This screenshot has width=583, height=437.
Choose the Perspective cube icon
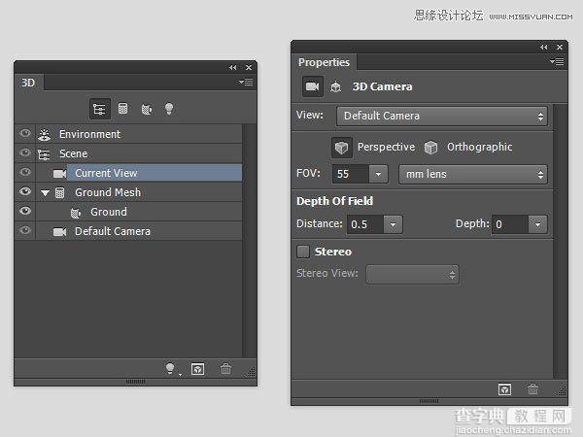[341, 148]
